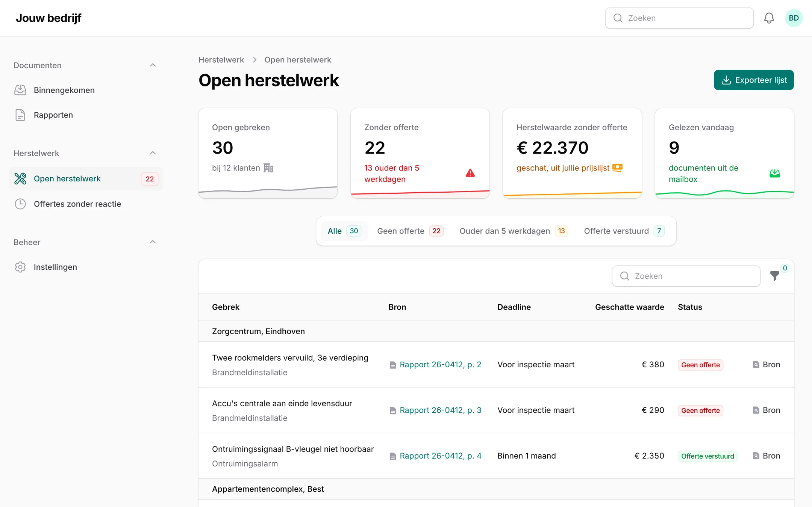This screenshot has width=812, height=507.
Task: Open Offertes zonder reactie in sidebar
Action: point(86,204)
